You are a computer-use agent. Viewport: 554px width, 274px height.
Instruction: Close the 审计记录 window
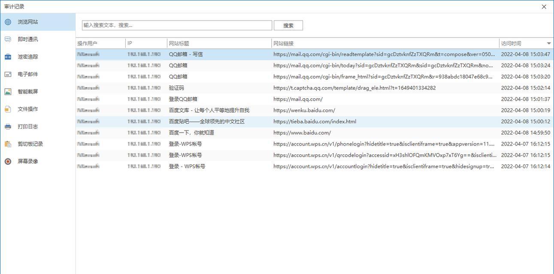pos(544,6)
